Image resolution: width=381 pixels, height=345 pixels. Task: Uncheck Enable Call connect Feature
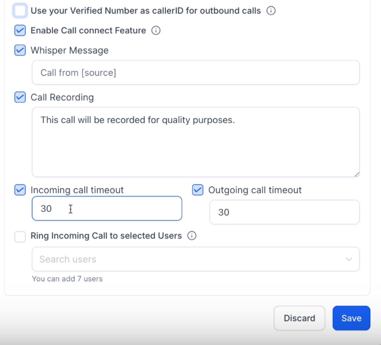pyautogui.click(x=20, y=30)
